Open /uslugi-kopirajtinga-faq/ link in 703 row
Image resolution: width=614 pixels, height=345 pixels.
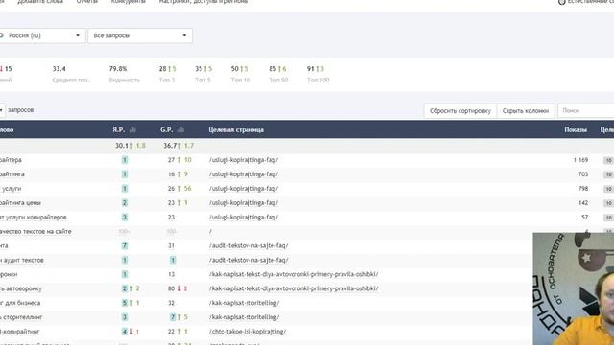click(x=244, y=174)
